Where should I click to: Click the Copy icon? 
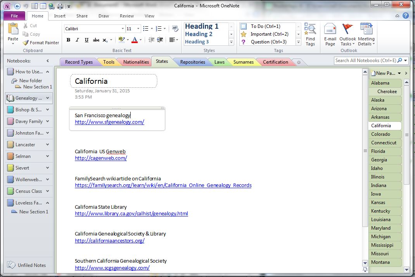tap(26, 34)
